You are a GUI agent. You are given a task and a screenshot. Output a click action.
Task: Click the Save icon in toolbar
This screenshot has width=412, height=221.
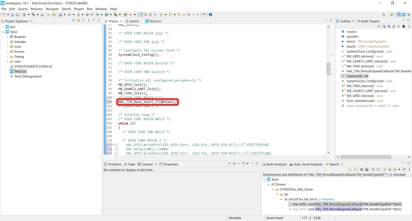pos(12,15)
